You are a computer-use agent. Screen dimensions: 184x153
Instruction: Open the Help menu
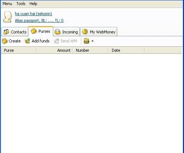[33, 4]
